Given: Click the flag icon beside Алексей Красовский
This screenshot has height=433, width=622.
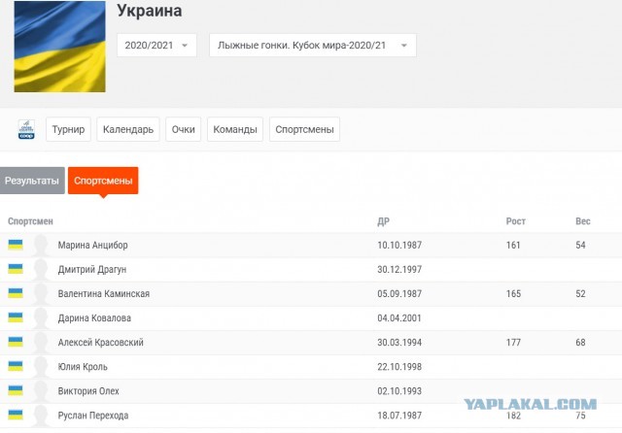Looking at the screenshot, I should tap(16, 343).
